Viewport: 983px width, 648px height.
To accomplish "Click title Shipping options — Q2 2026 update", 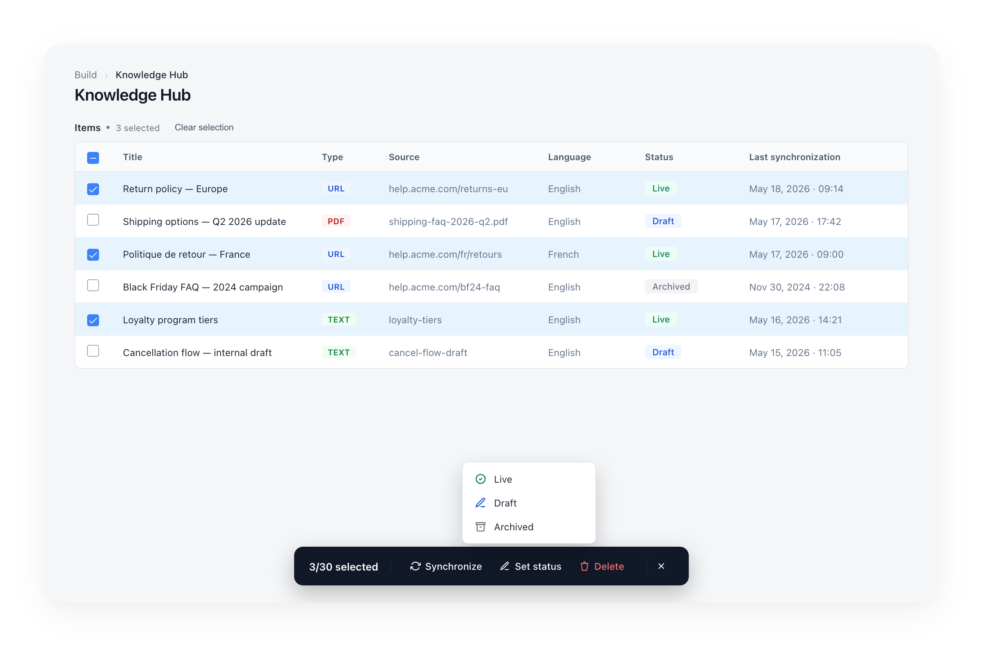I will (204, 222).
